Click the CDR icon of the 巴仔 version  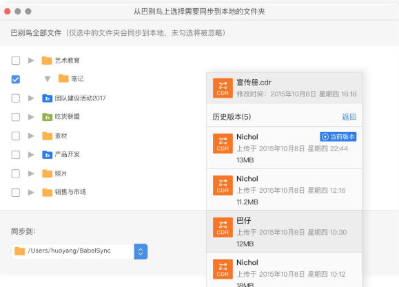(223, 227)
